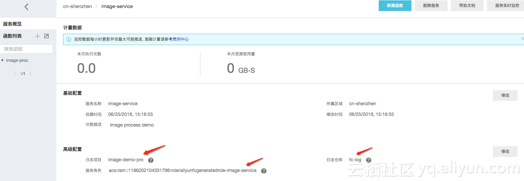Click the 删除服务 button
Viewport: 524px width, 181px height.
(431, 6)
